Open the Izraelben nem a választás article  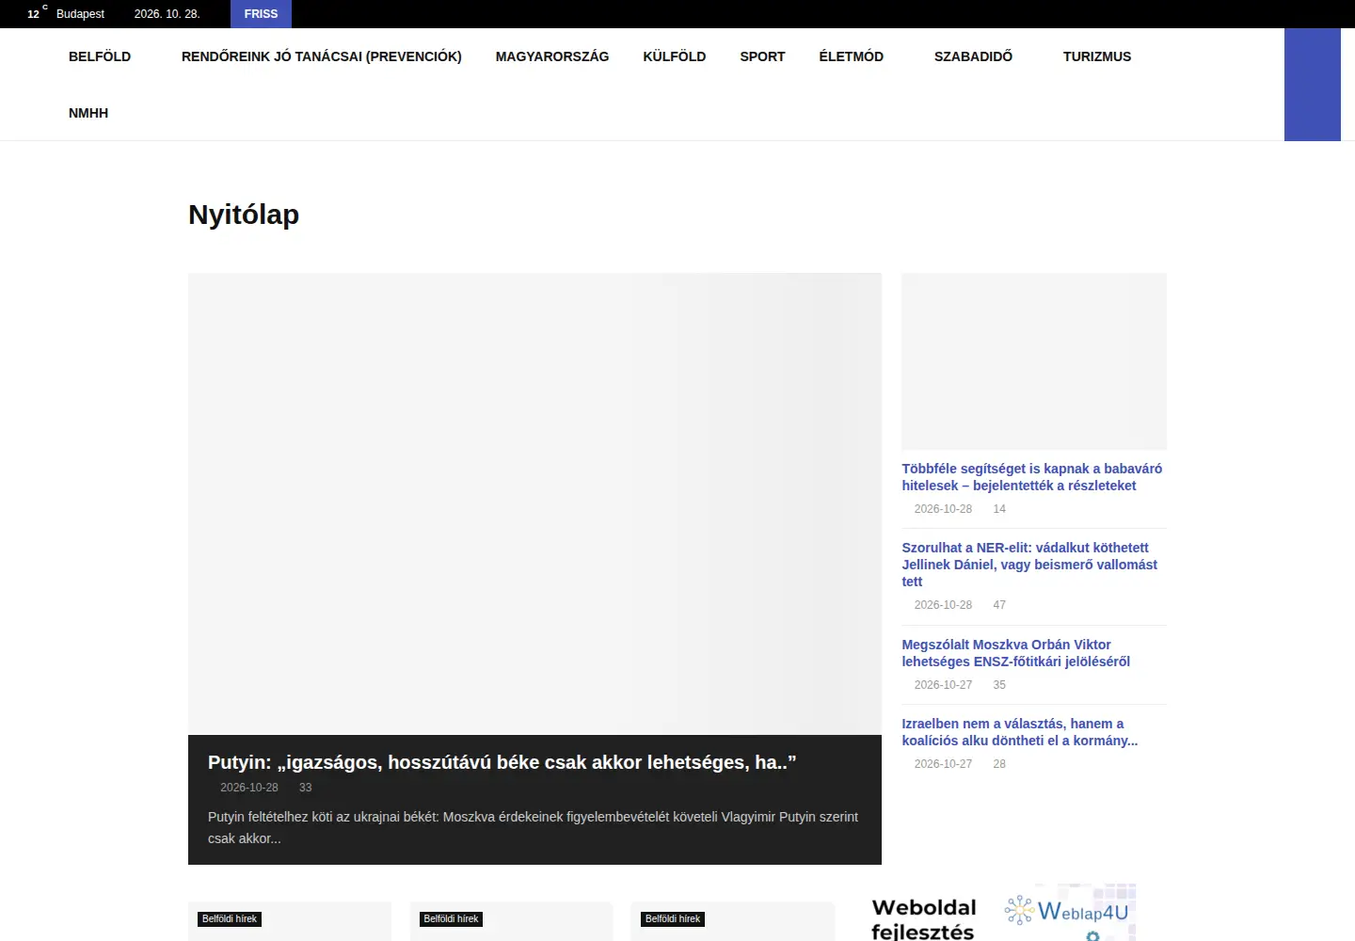pyautogui.click(x=1020, y=732)
